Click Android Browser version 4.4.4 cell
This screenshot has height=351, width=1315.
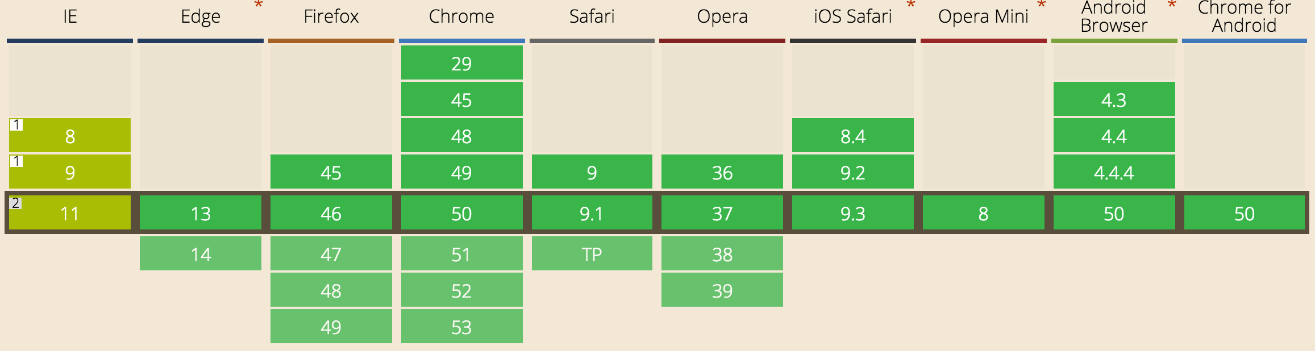pyautogui.click(x=1114, y=172)
